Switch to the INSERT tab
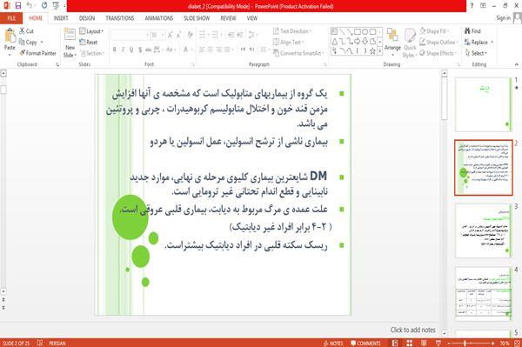 tap(61, 18)
